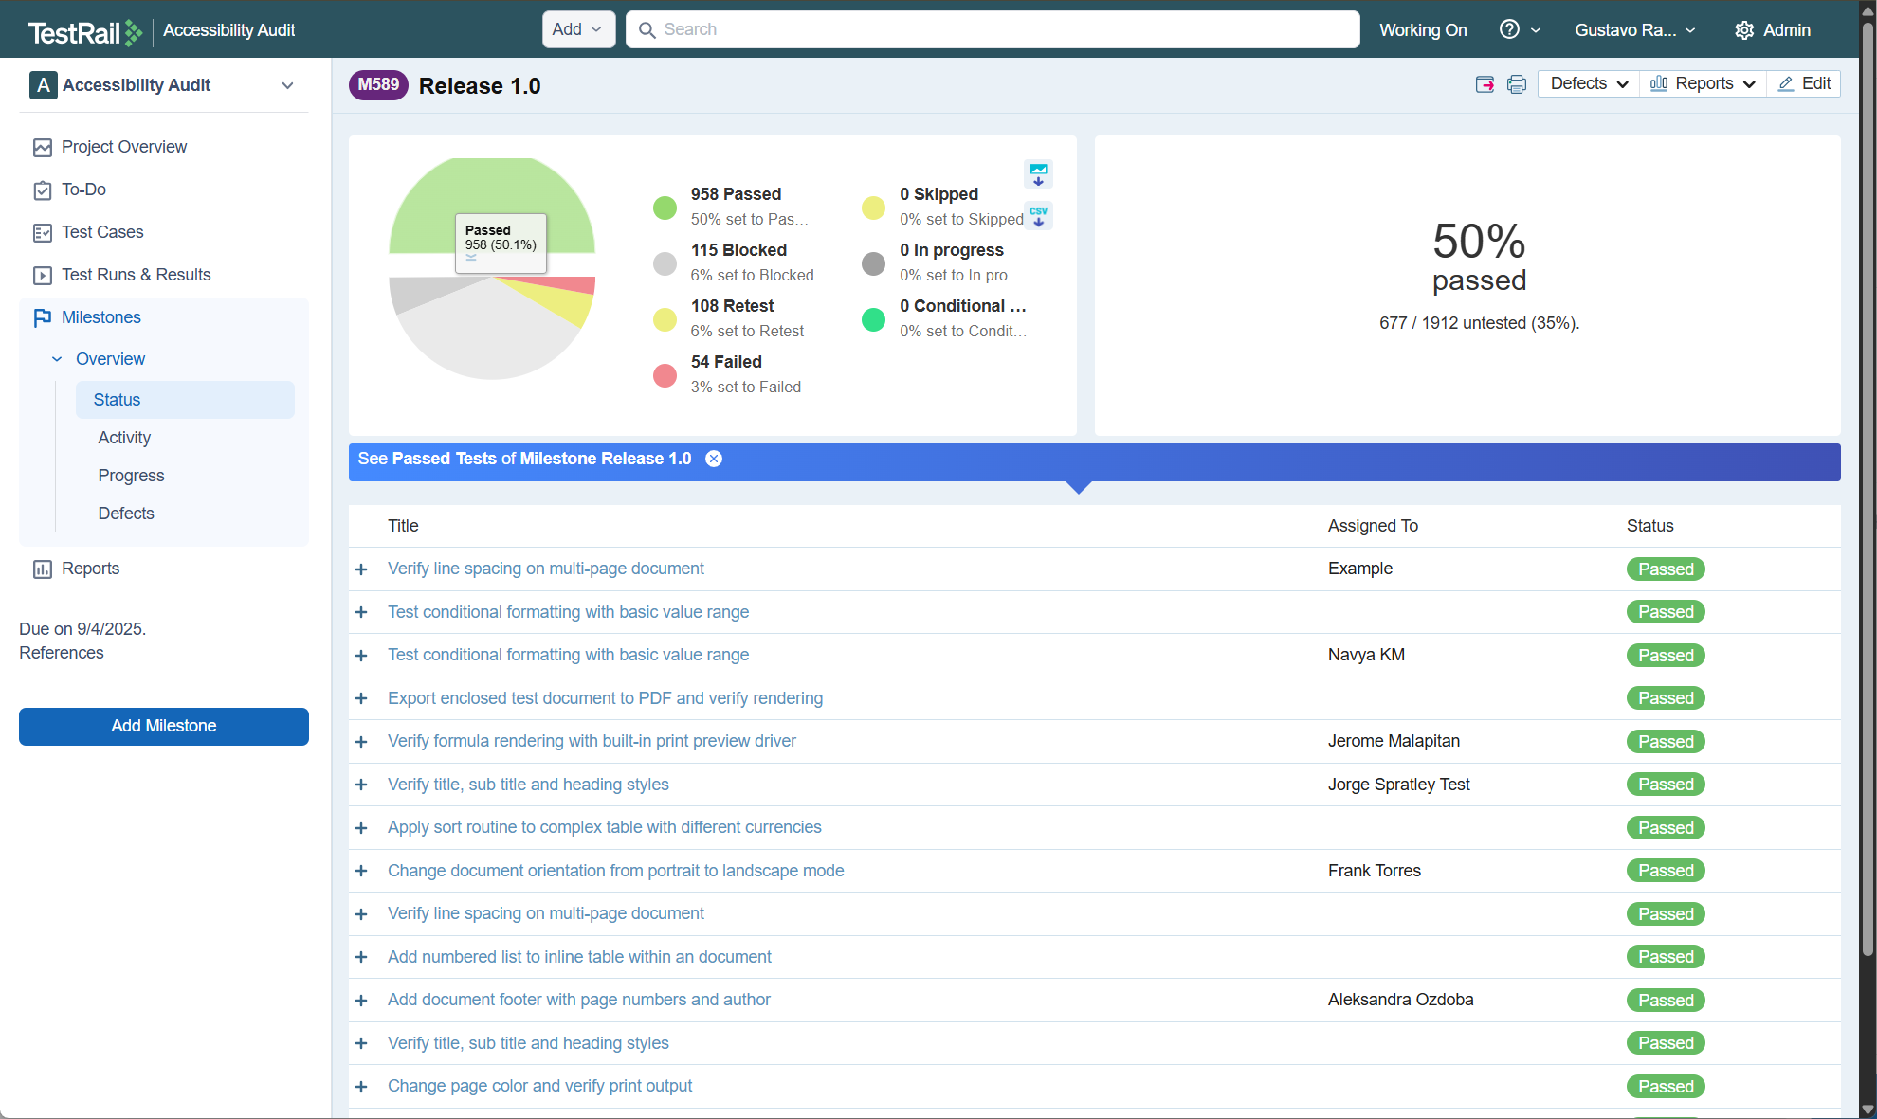Open Activity under Milestones overview
The image size is (1877, 1119).
point(124,438)
